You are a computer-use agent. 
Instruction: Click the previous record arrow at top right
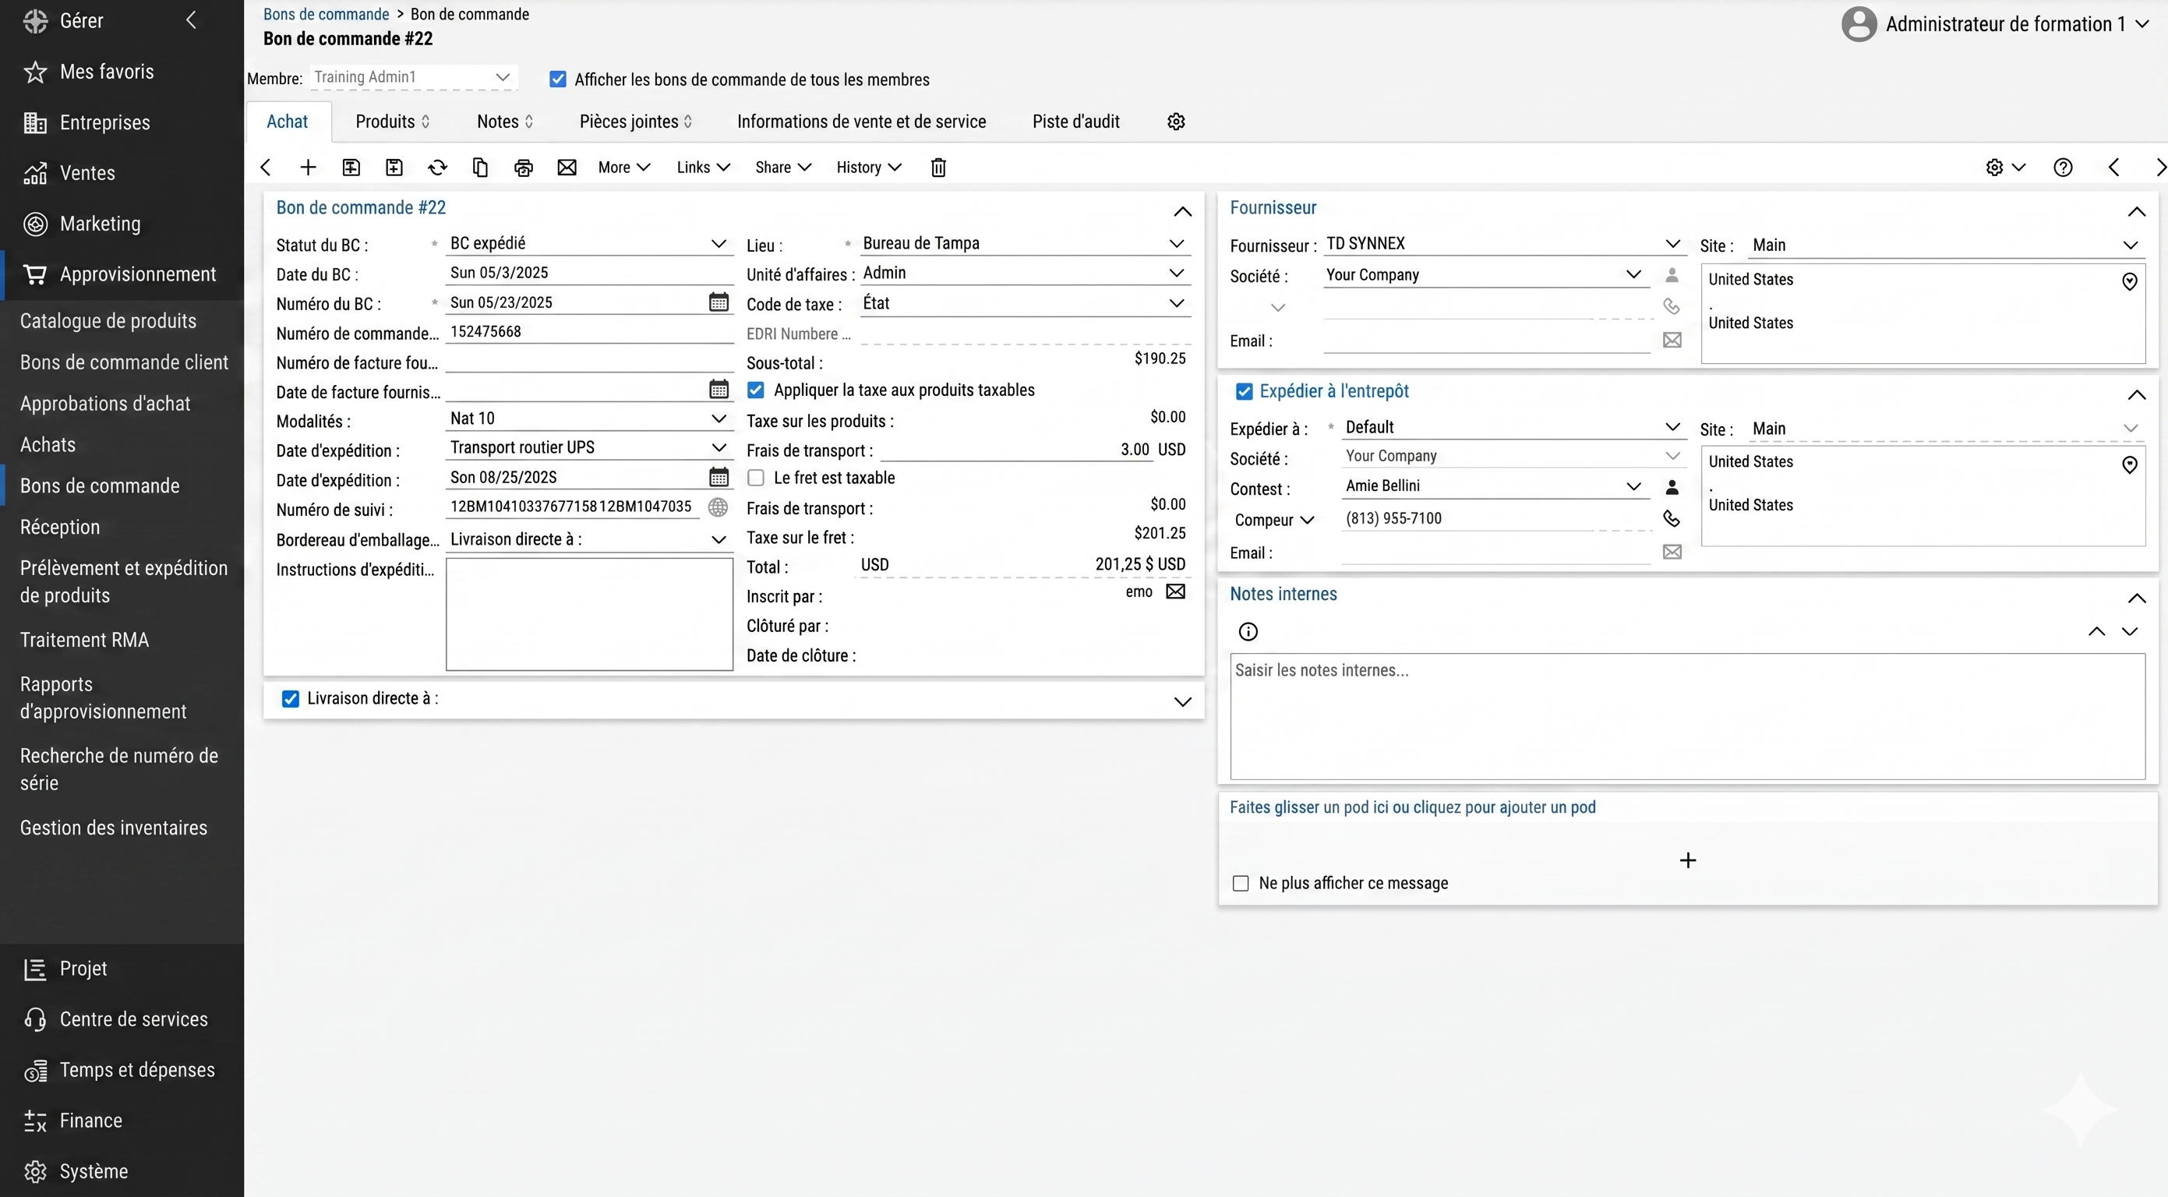(2114, 168)
